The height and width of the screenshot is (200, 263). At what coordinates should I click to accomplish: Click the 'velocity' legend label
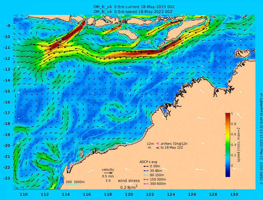(x=108, y=170)
